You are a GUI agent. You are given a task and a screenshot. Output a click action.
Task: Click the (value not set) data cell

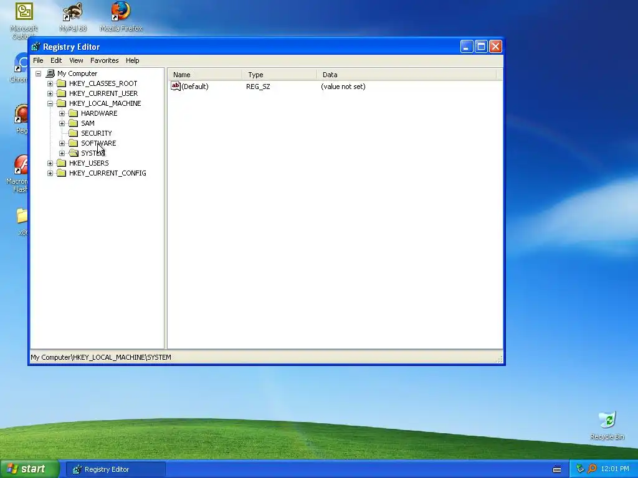coord(343,87)
